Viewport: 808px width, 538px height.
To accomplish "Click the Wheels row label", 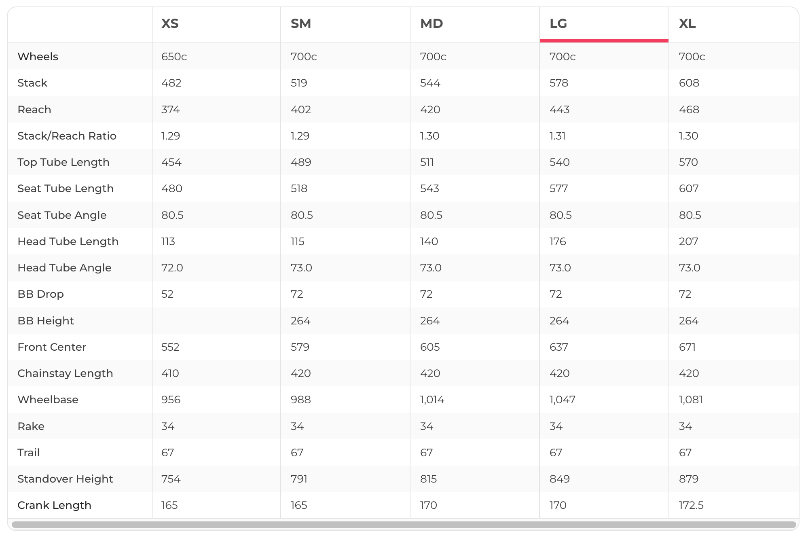I will tap(38, 57).
